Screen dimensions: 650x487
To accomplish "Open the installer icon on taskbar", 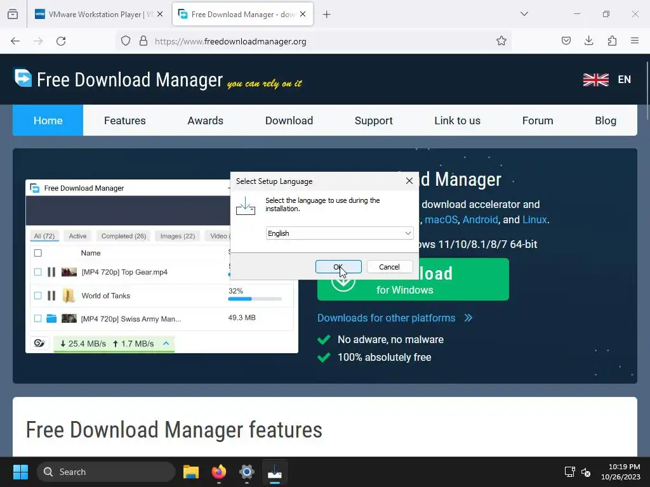I will click(274, 472).
